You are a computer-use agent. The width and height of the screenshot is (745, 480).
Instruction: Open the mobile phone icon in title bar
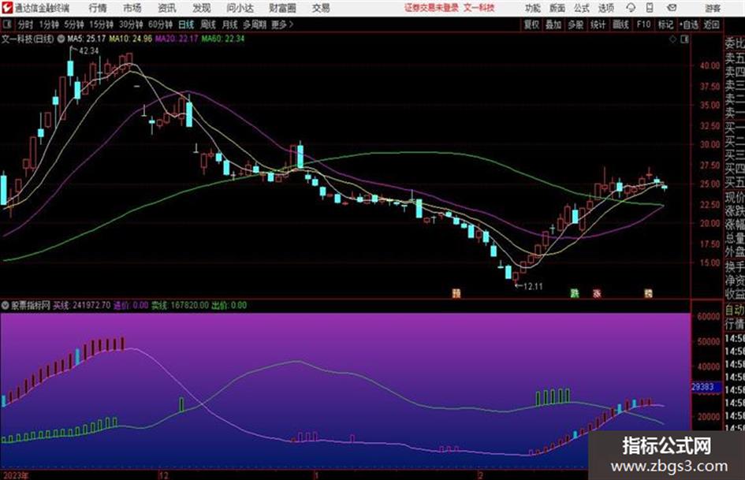[x=650, y=8]
